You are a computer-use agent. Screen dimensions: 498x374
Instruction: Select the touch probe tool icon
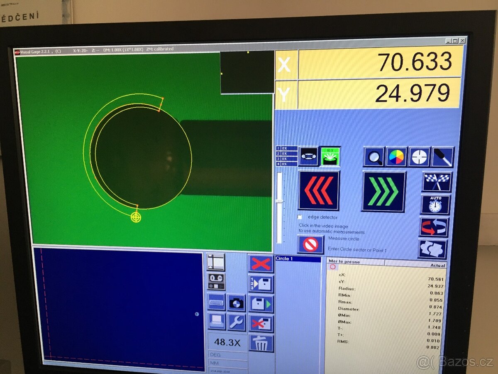click(x=442, y=157)
